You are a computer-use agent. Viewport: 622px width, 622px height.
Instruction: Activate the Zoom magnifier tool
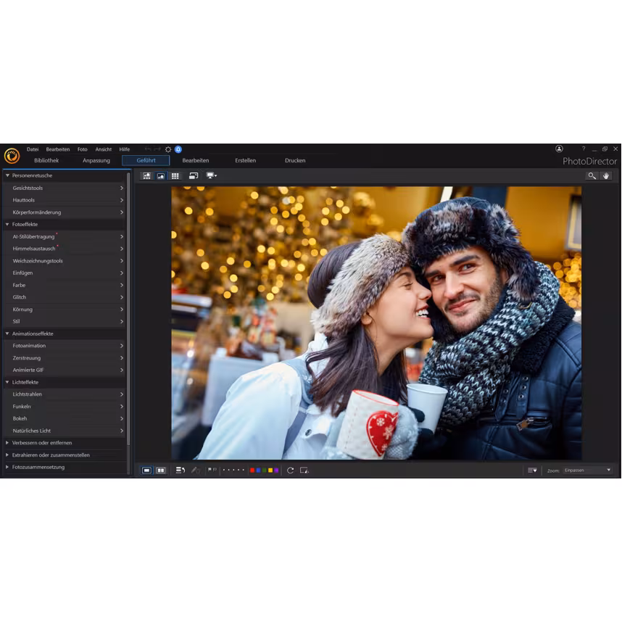pos(593,175)
